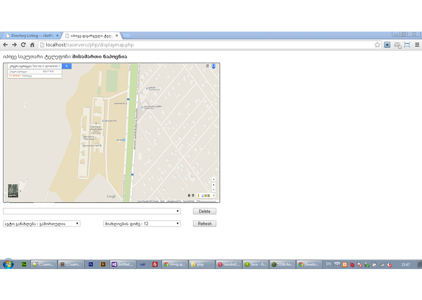
Task: Open Dreamweaver from the taskbar
Action: [24, 265]
